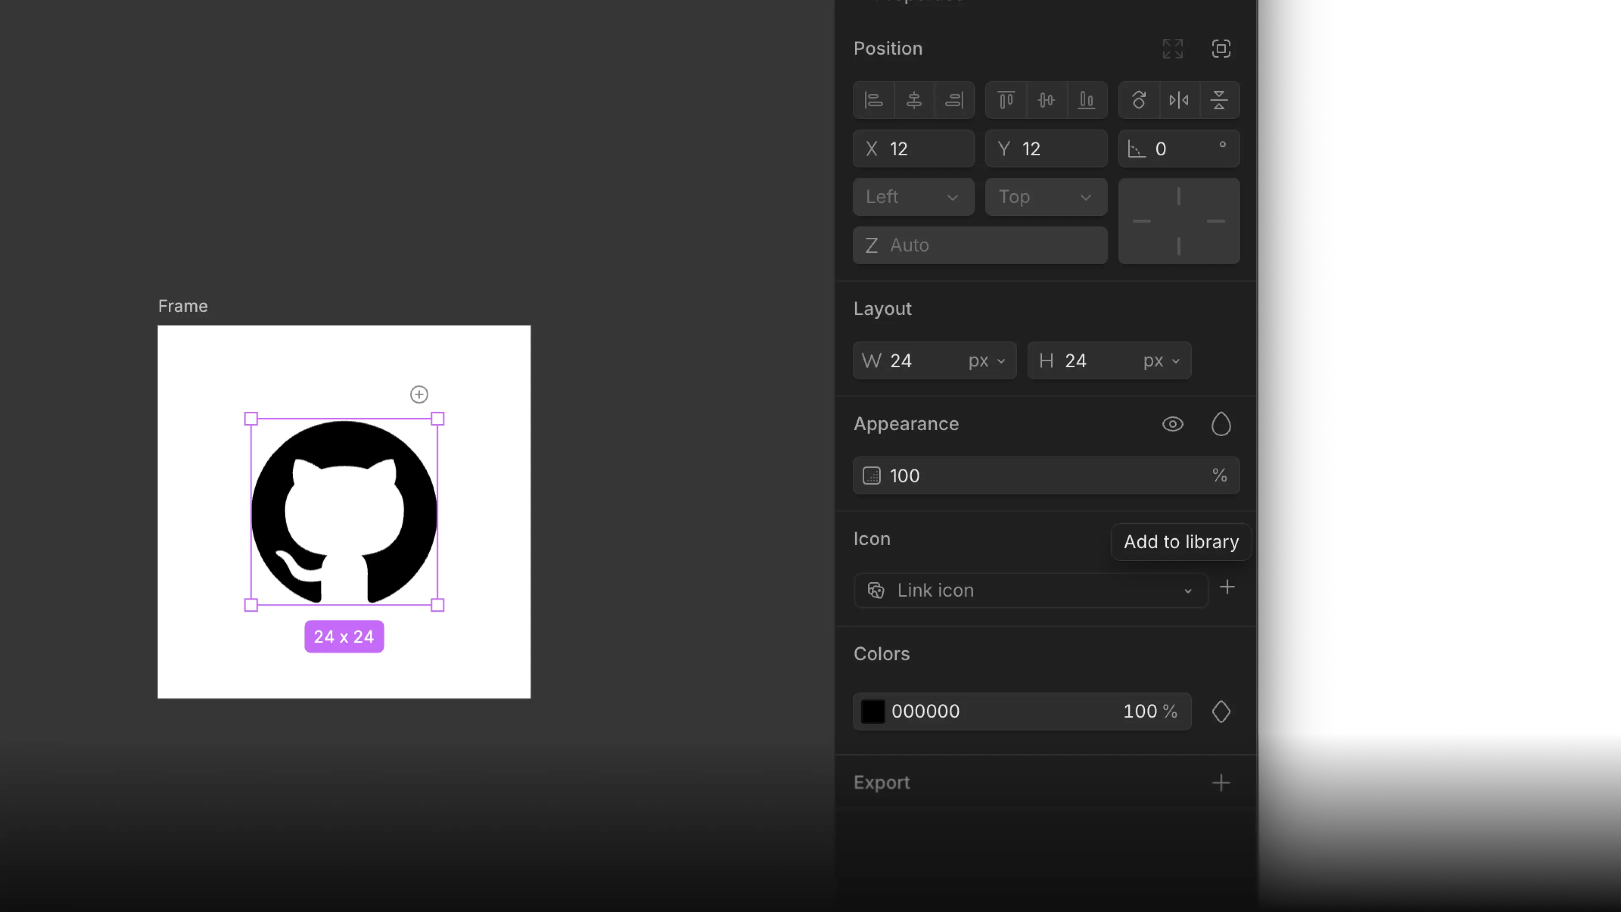Select the GitHub icon on the canvas
The width and height of the screenshot is (1621, 912).
coord(344,512)
